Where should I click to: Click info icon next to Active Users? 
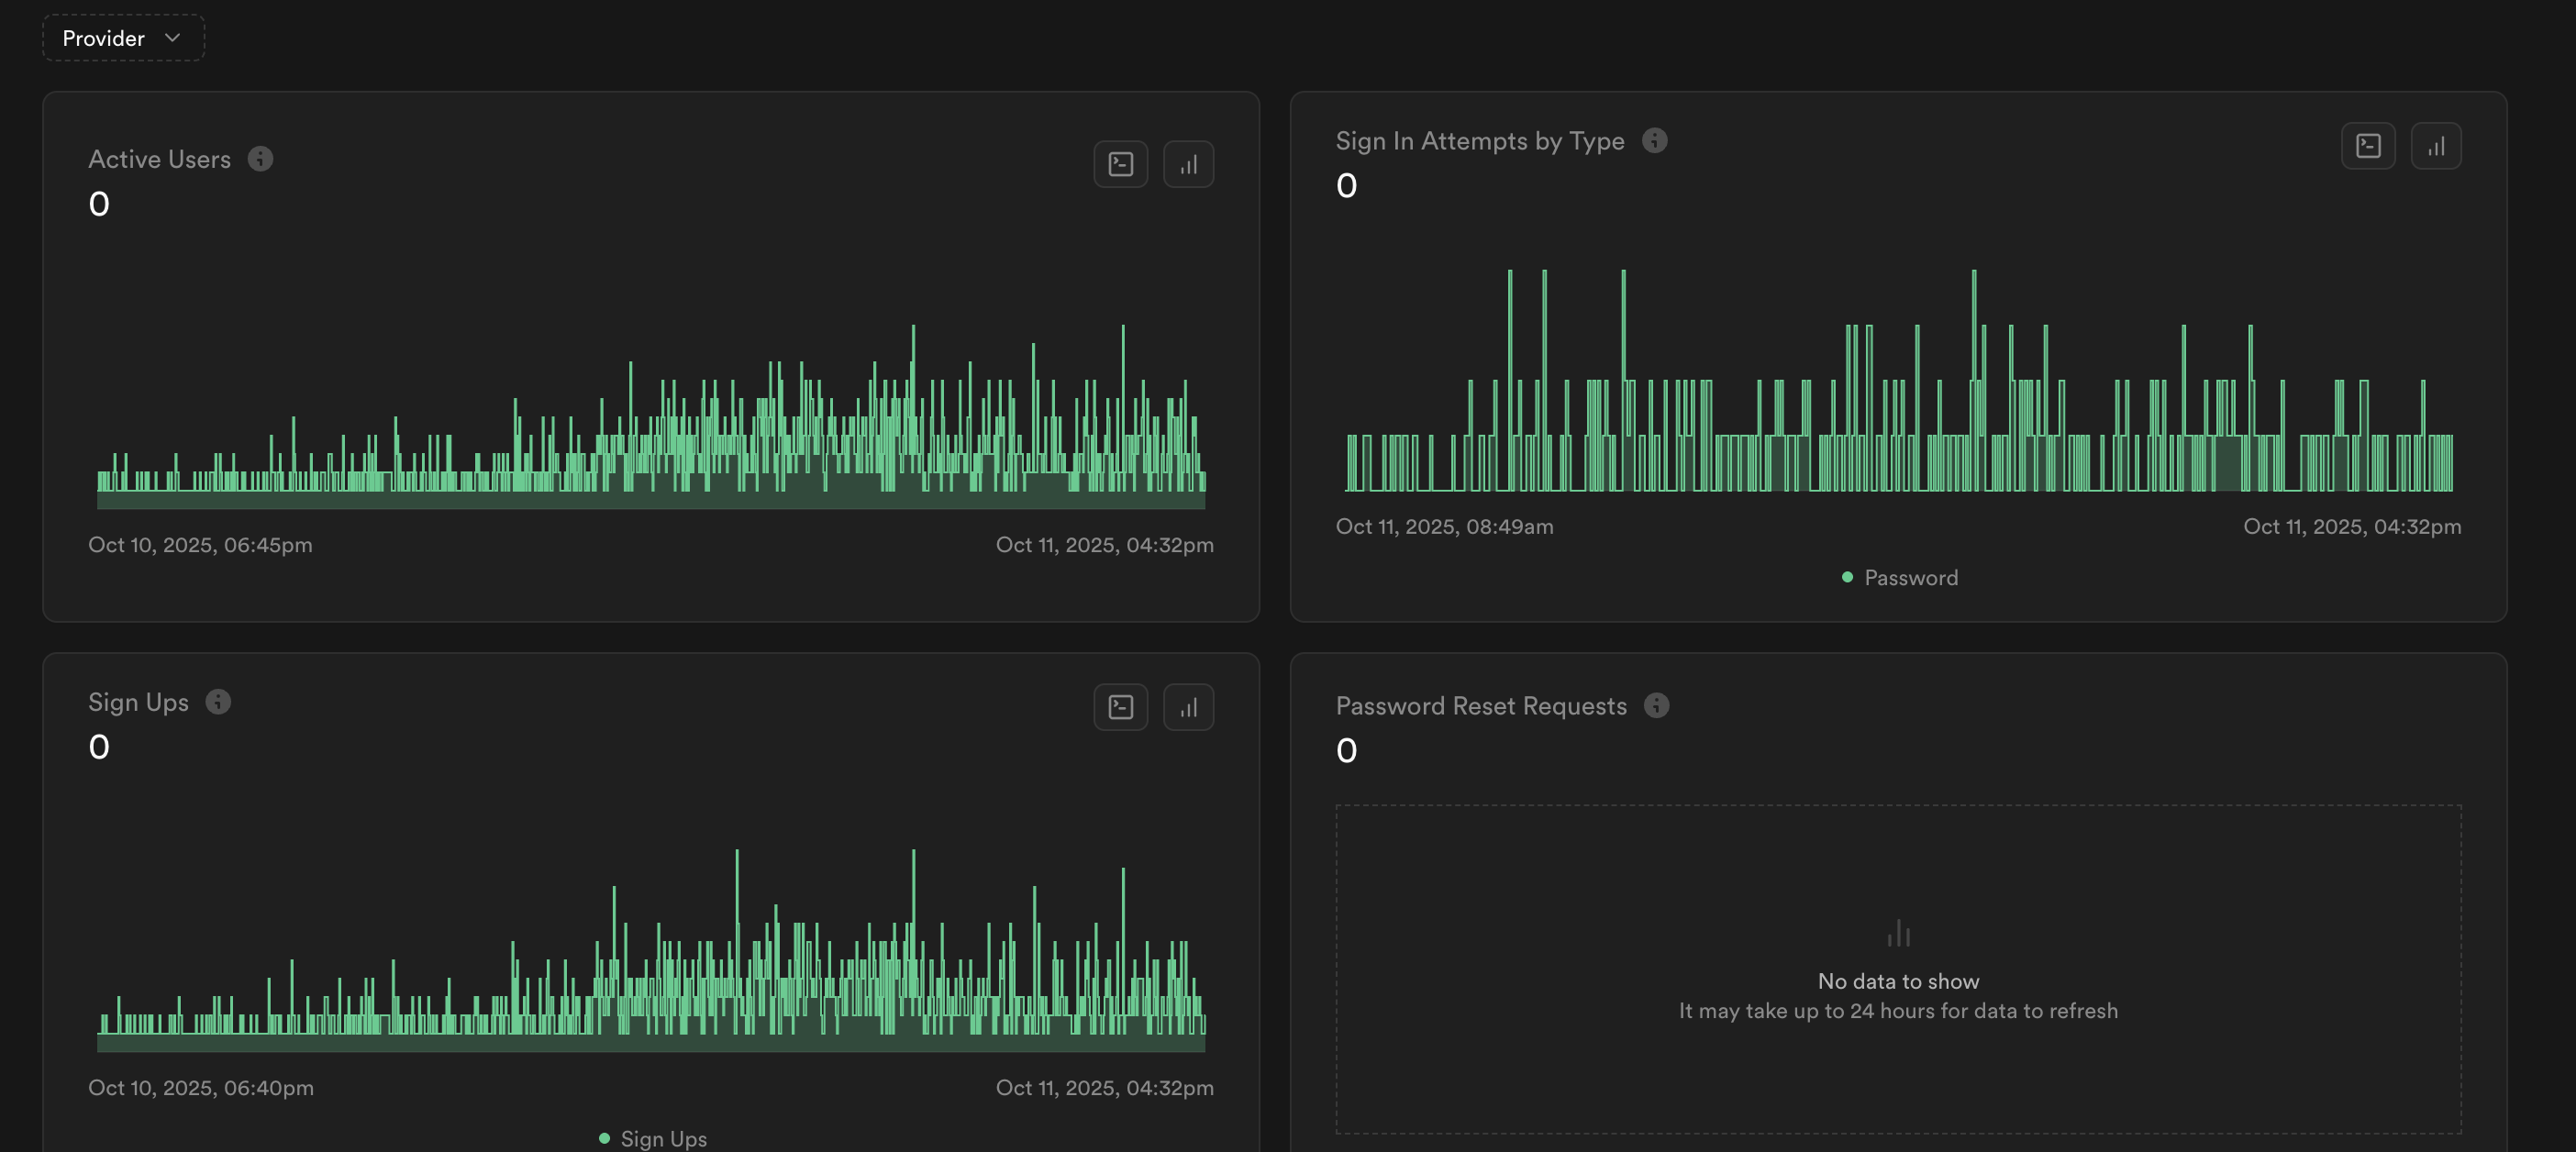tap(260, 159)
